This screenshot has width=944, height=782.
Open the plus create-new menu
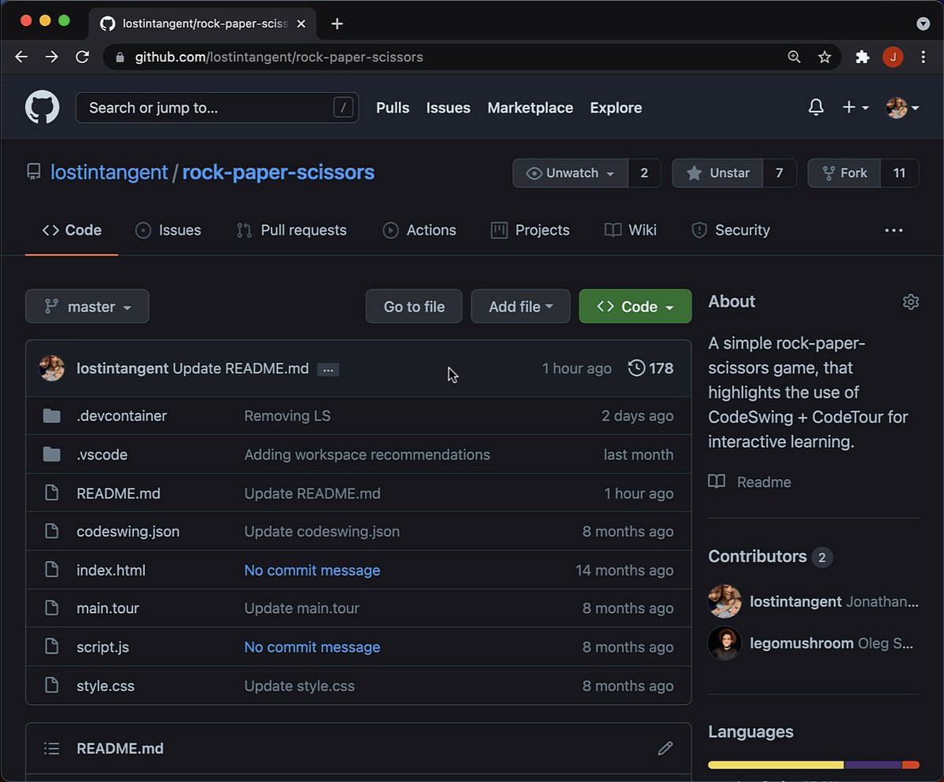pyautogui.click(x=855, y=107)
